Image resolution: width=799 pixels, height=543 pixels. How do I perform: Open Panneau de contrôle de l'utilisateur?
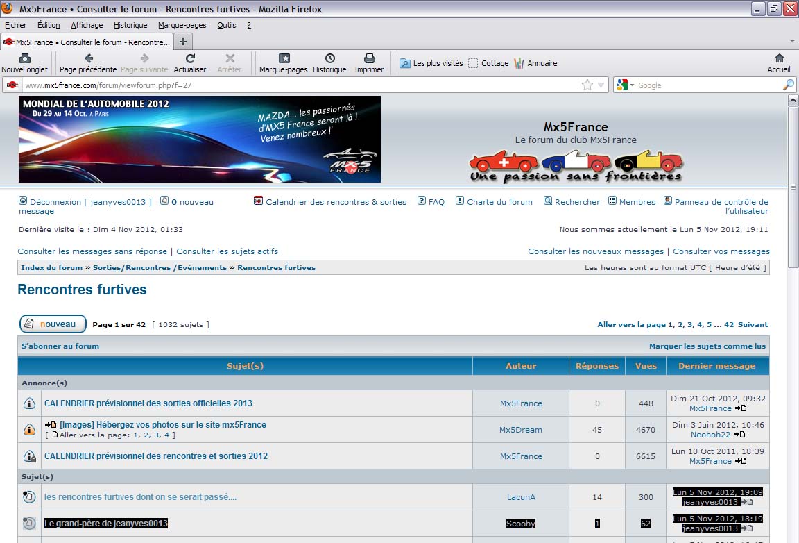pos(721,206)
